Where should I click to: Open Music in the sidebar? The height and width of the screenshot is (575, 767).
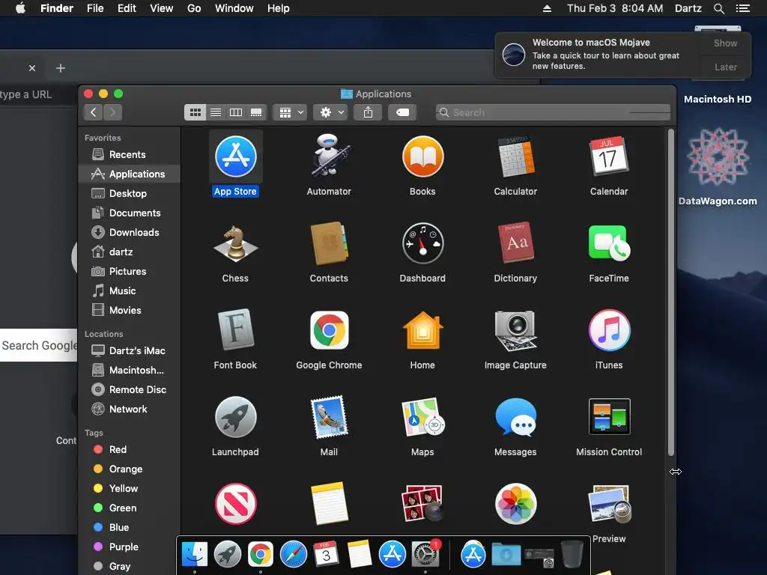pyautogui.click(x=129, y=291)
